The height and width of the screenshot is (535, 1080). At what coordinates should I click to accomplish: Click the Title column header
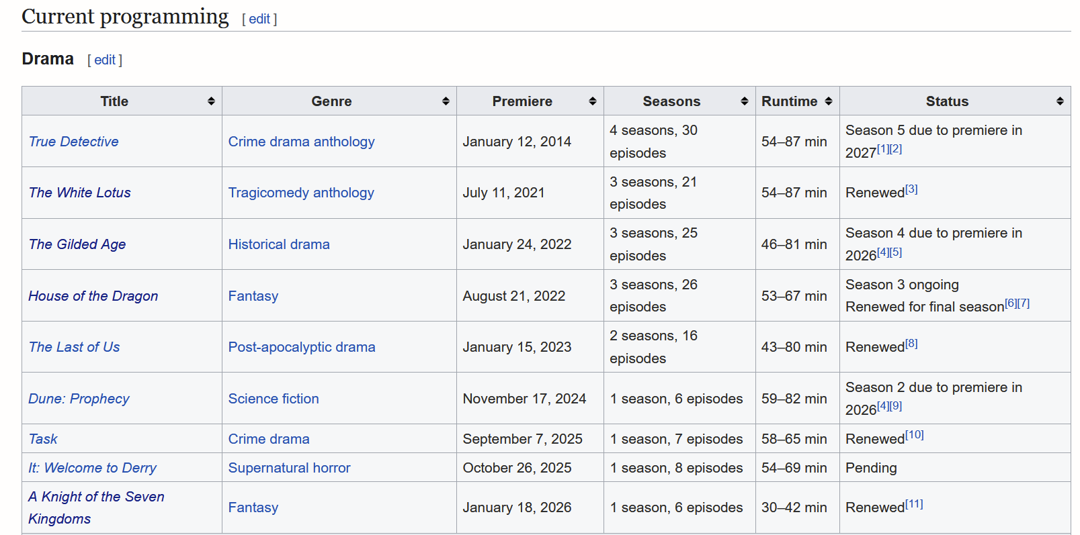click(122, 101)
